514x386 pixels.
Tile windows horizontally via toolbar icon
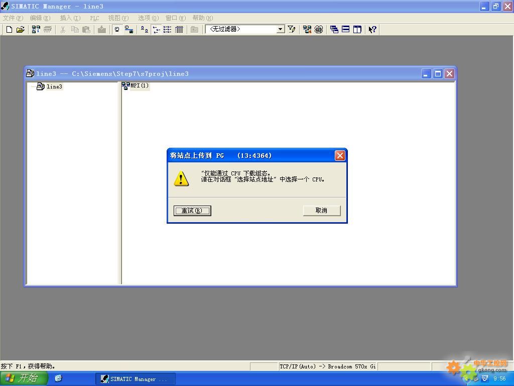[345, 30]
